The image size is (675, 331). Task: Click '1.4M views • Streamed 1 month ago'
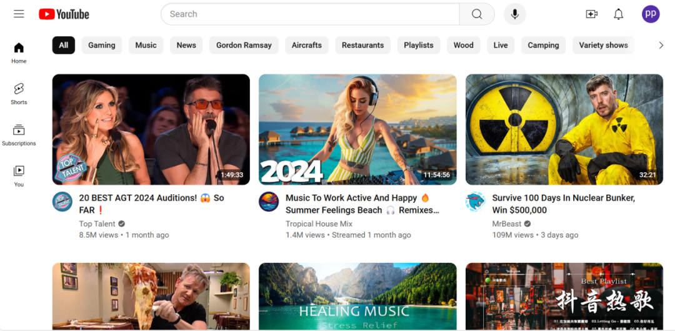tap(348, 235)
